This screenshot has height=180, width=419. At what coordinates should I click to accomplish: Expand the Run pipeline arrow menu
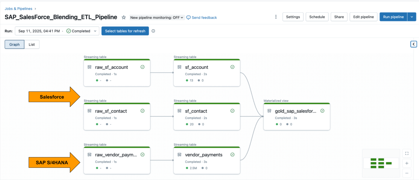point(412,17)
